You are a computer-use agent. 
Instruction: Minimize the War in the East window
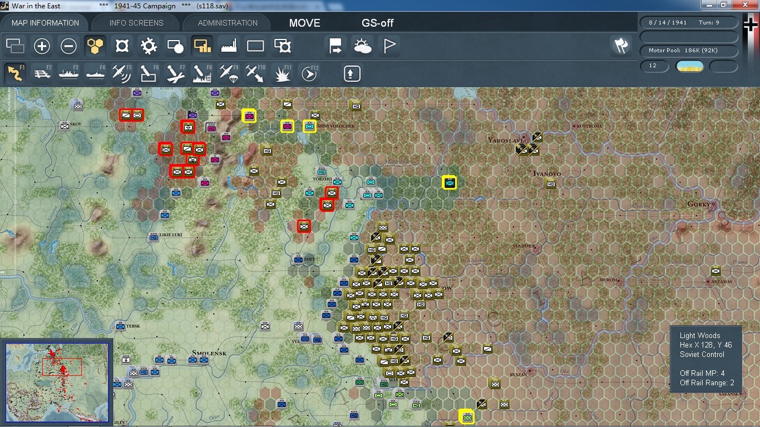click(x=710, y=4)
